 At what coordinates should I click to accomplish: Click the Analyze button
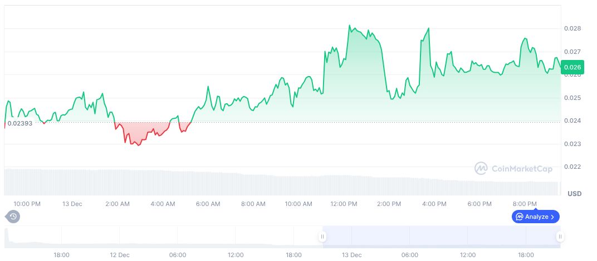click(x=535, y=217)
